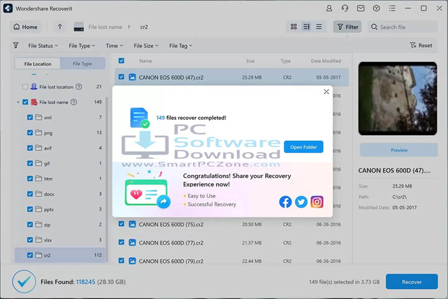Image resolution: width=448 pixels, height=299 pixels.
Task: Switch to large thumbnail grid view
Action: [x=294, y=27]
